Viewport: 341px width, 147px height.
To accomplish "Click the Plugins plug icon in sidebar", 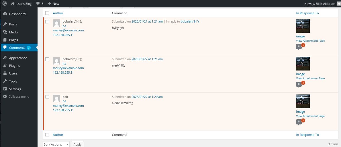I will pos(5,66).
